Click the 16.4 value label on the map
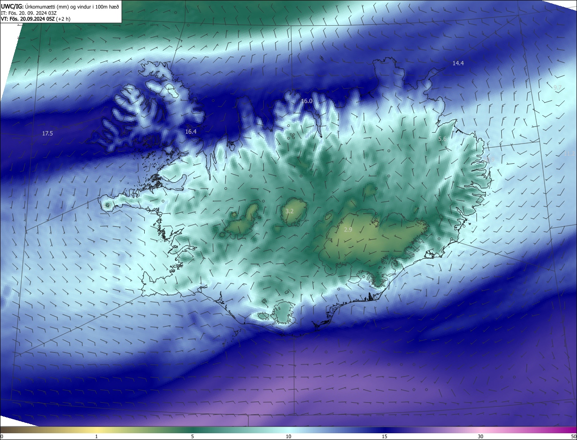577x440 pixels. 191,132
